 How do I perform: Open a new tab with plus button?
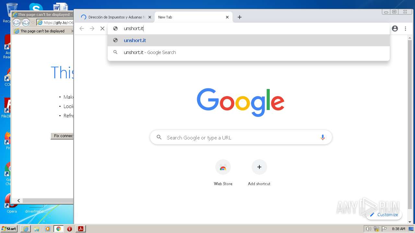(x=240, y=17)
